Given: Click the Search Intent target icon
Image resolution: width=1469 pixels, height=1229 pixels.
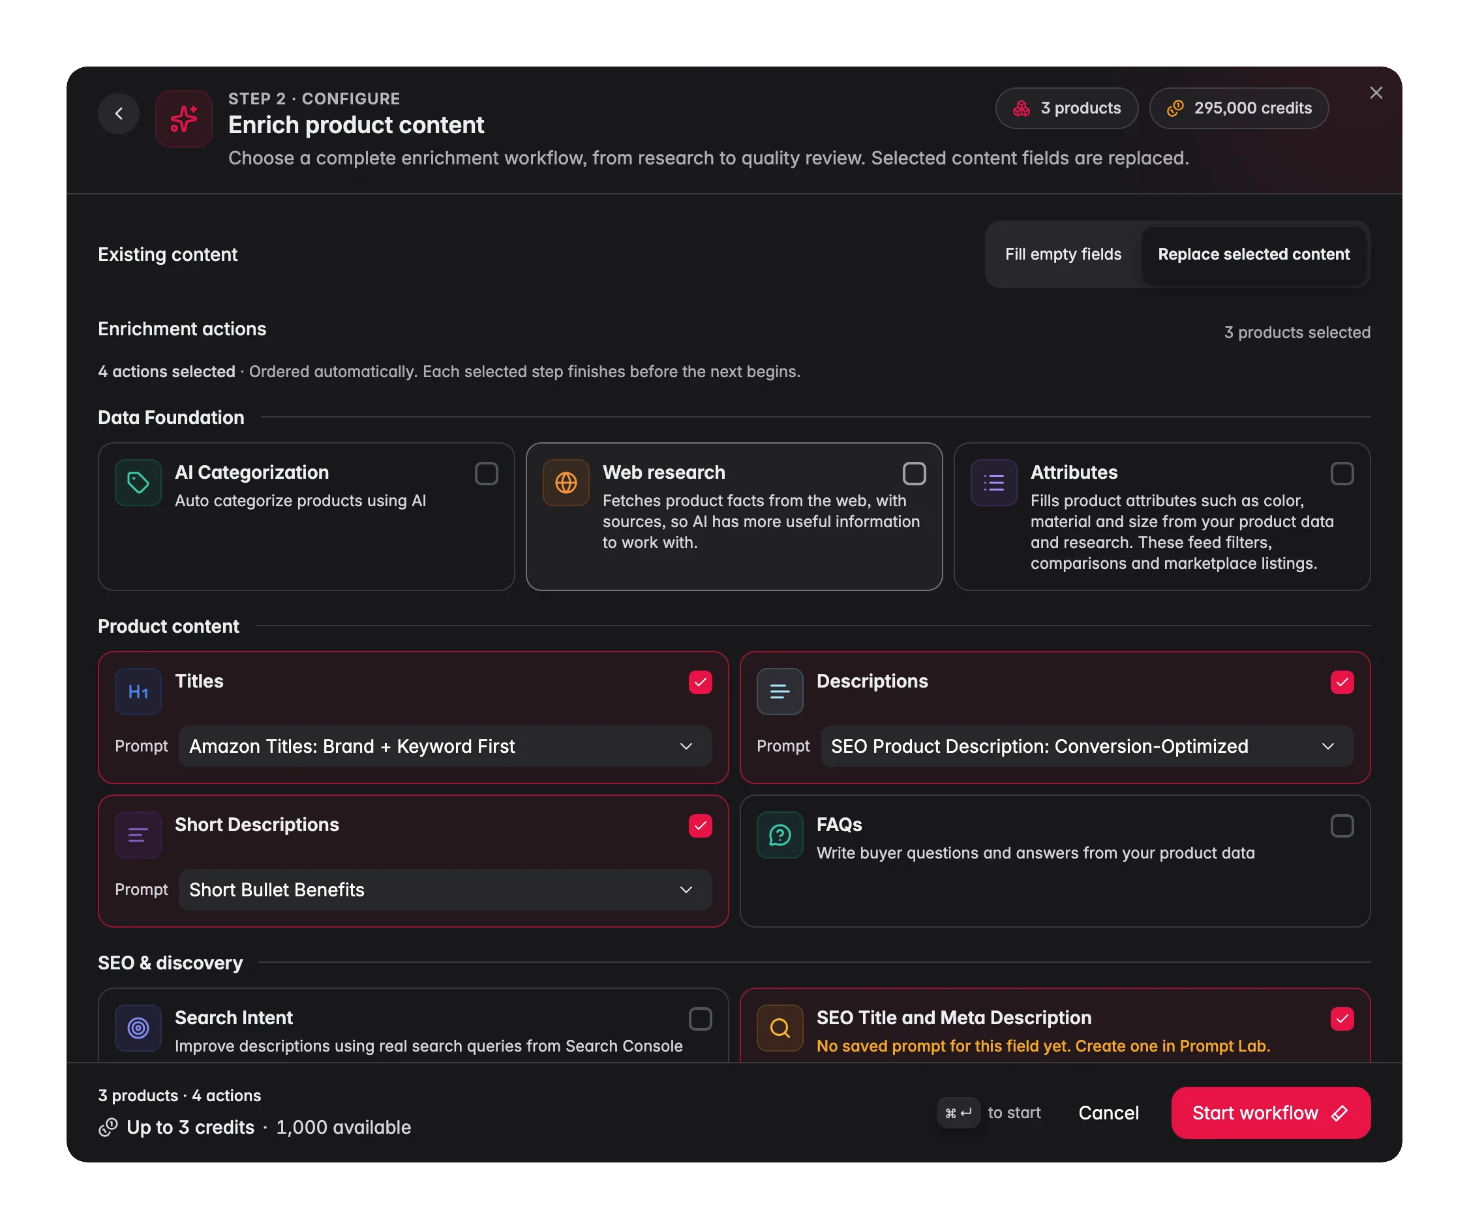Looking at the screenshot, I should click(x=138, y=1028).
